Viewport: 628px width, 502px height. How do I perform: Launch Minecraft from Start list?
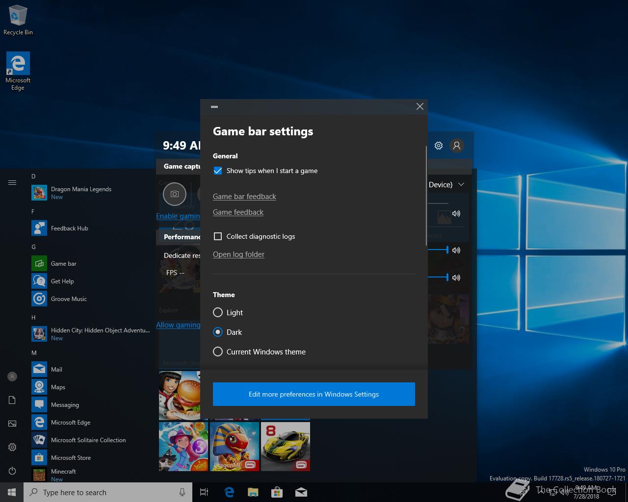(x=91, y=475)
